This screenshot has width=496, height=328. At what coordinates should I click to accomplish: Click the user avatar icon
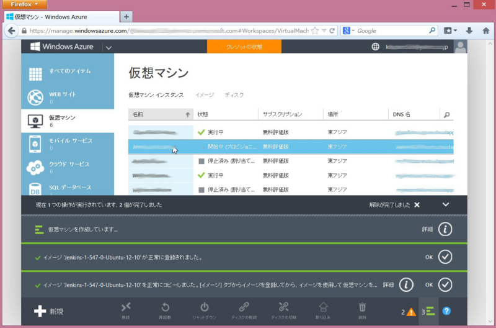pos(460,47)
